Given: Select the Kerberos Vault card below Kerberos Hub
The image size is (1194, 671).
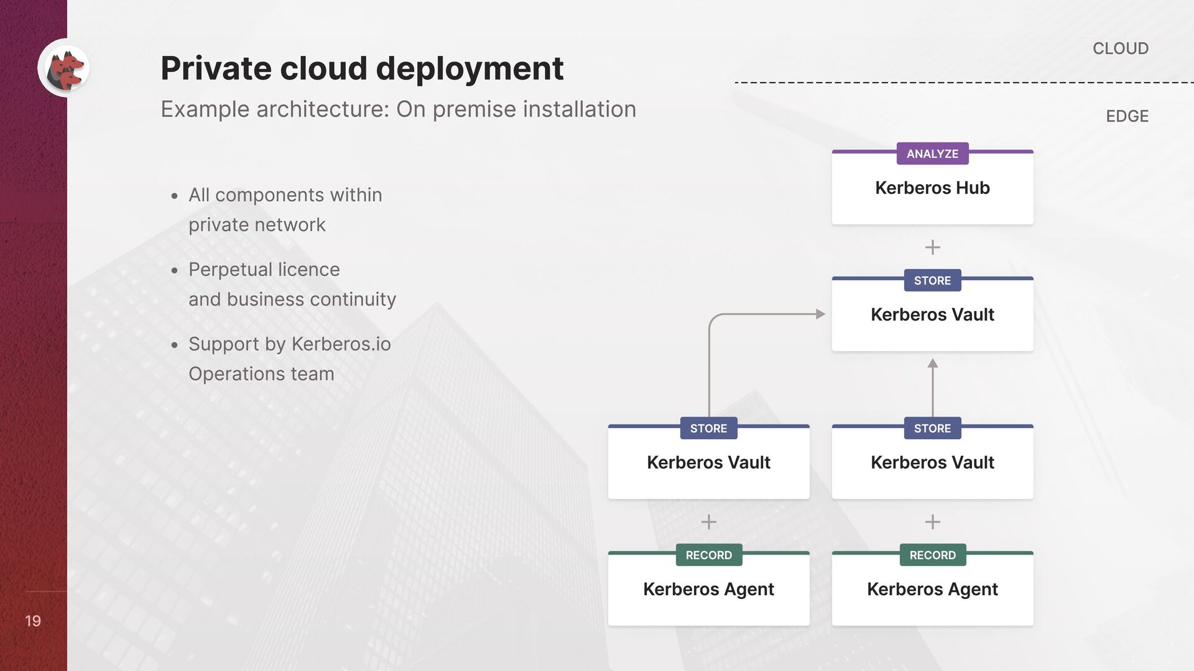Looking at the screenshot, I should coord(932,314).
